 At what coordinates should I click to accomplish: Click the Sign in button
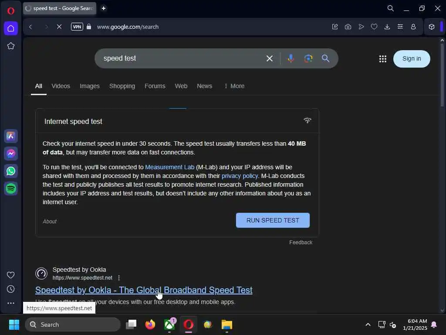pyautogui.click(x=412, y=59)
